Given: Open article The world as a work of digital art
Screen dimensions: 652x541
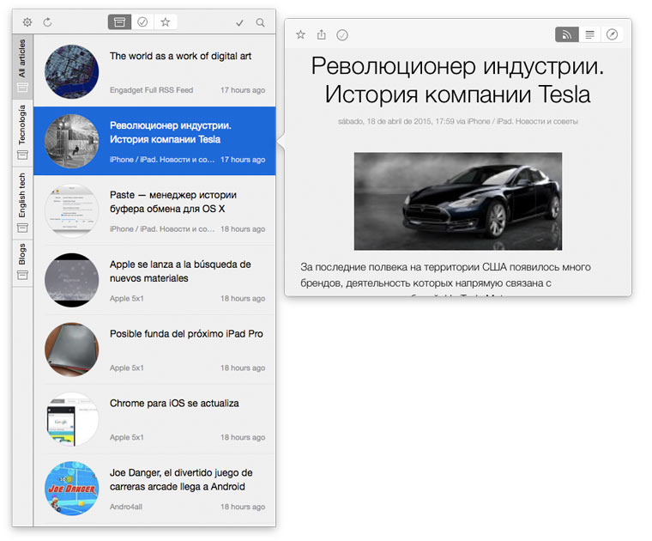Looking at the screenshot, I should tap(154, 70).
